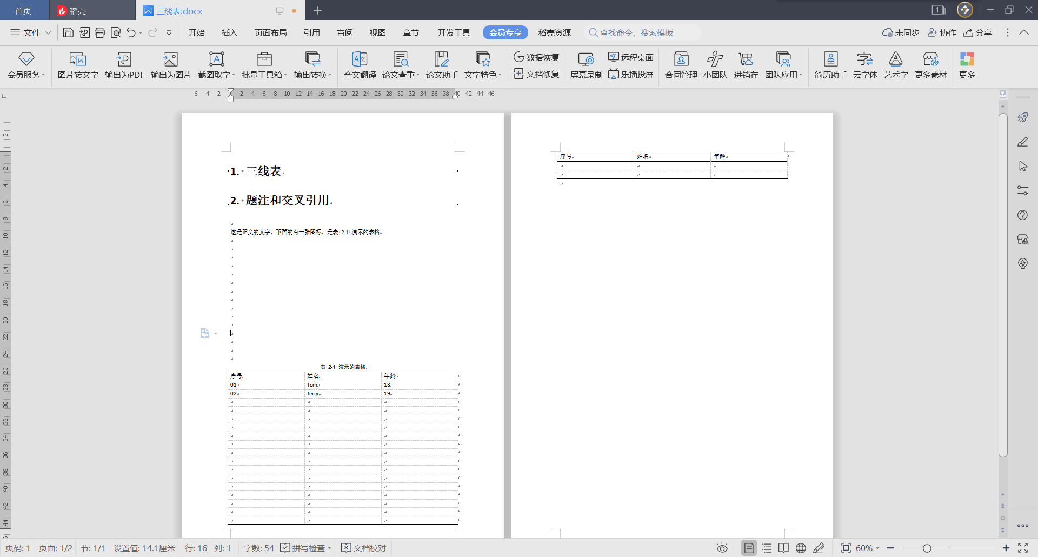The image size is (1038, 557).
Task: Switch to page layout view in status bar
Action: 749,548
